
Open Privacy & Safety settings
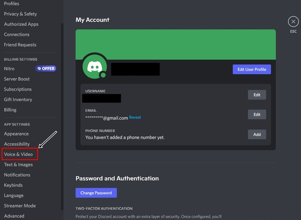pyautogui.click(x=20, y=14)
